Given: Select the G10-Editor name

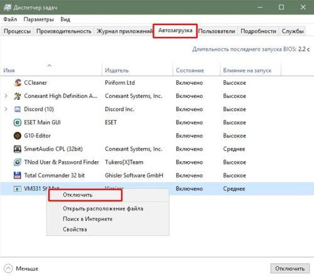Looking at the screenshot, I should pos(37,136).
